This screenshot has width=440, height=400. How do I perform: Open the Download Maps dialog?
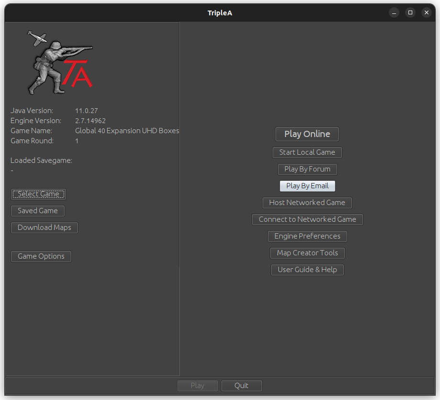44,228
